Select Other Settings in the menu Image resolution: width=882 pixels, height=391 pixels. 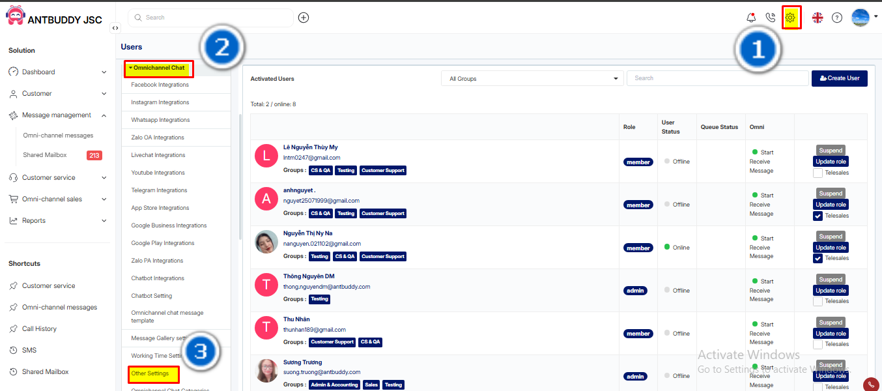point(150,373)
